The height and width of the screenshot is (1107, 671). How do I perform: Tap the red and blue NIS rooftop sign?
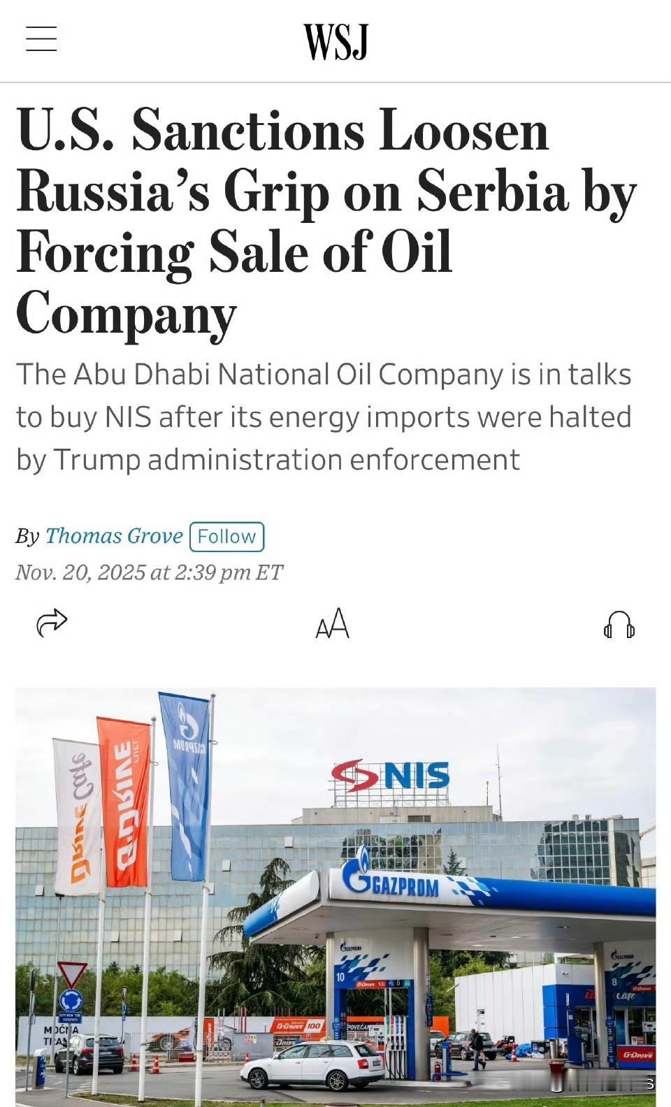pyautogui.click(x=391, y=776)
